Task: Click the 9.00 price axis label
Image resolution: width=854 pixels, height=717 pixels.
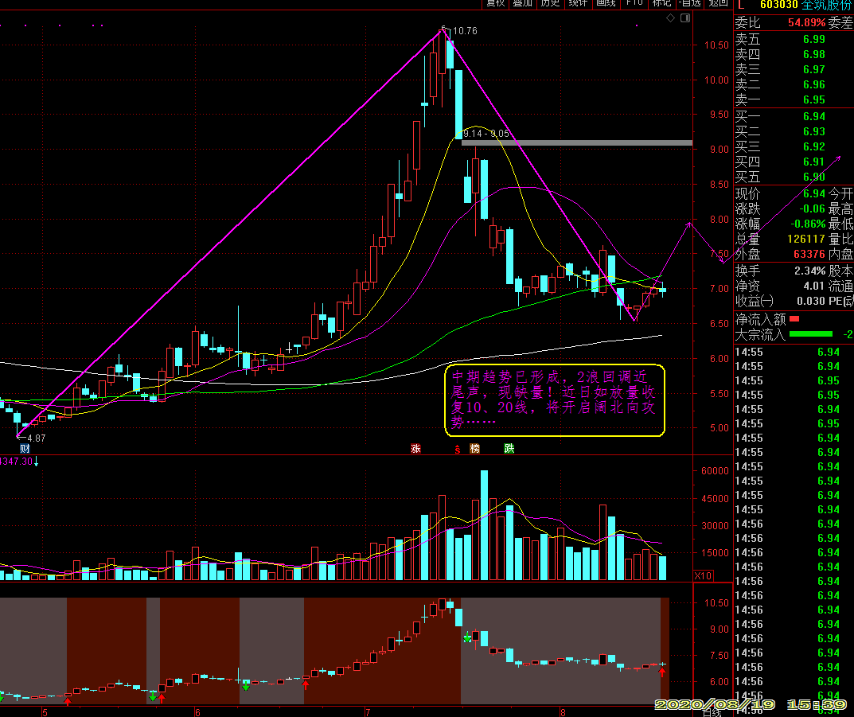Action: coord(719,149)
